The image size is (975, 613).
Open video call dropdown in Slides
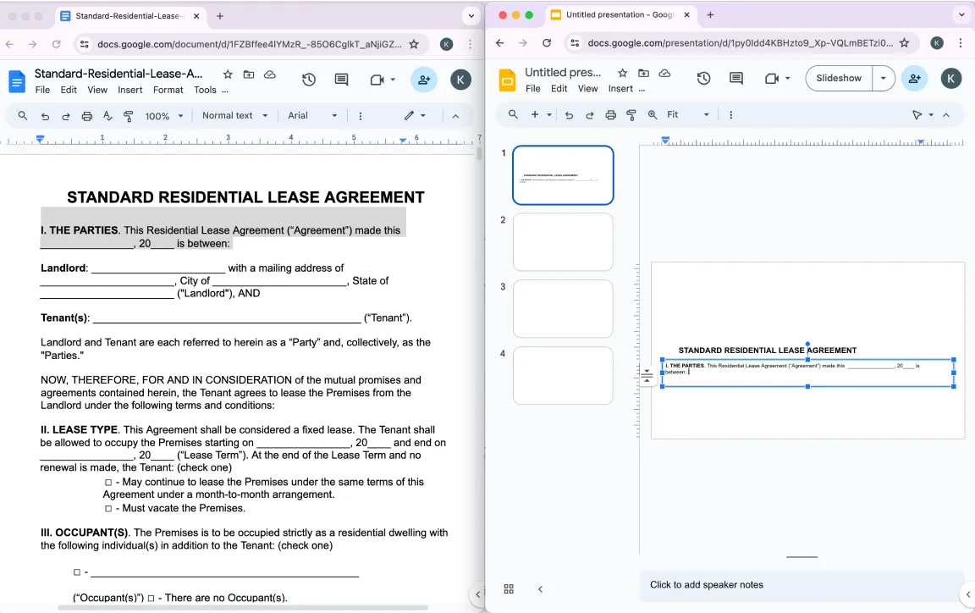(788, 79)
